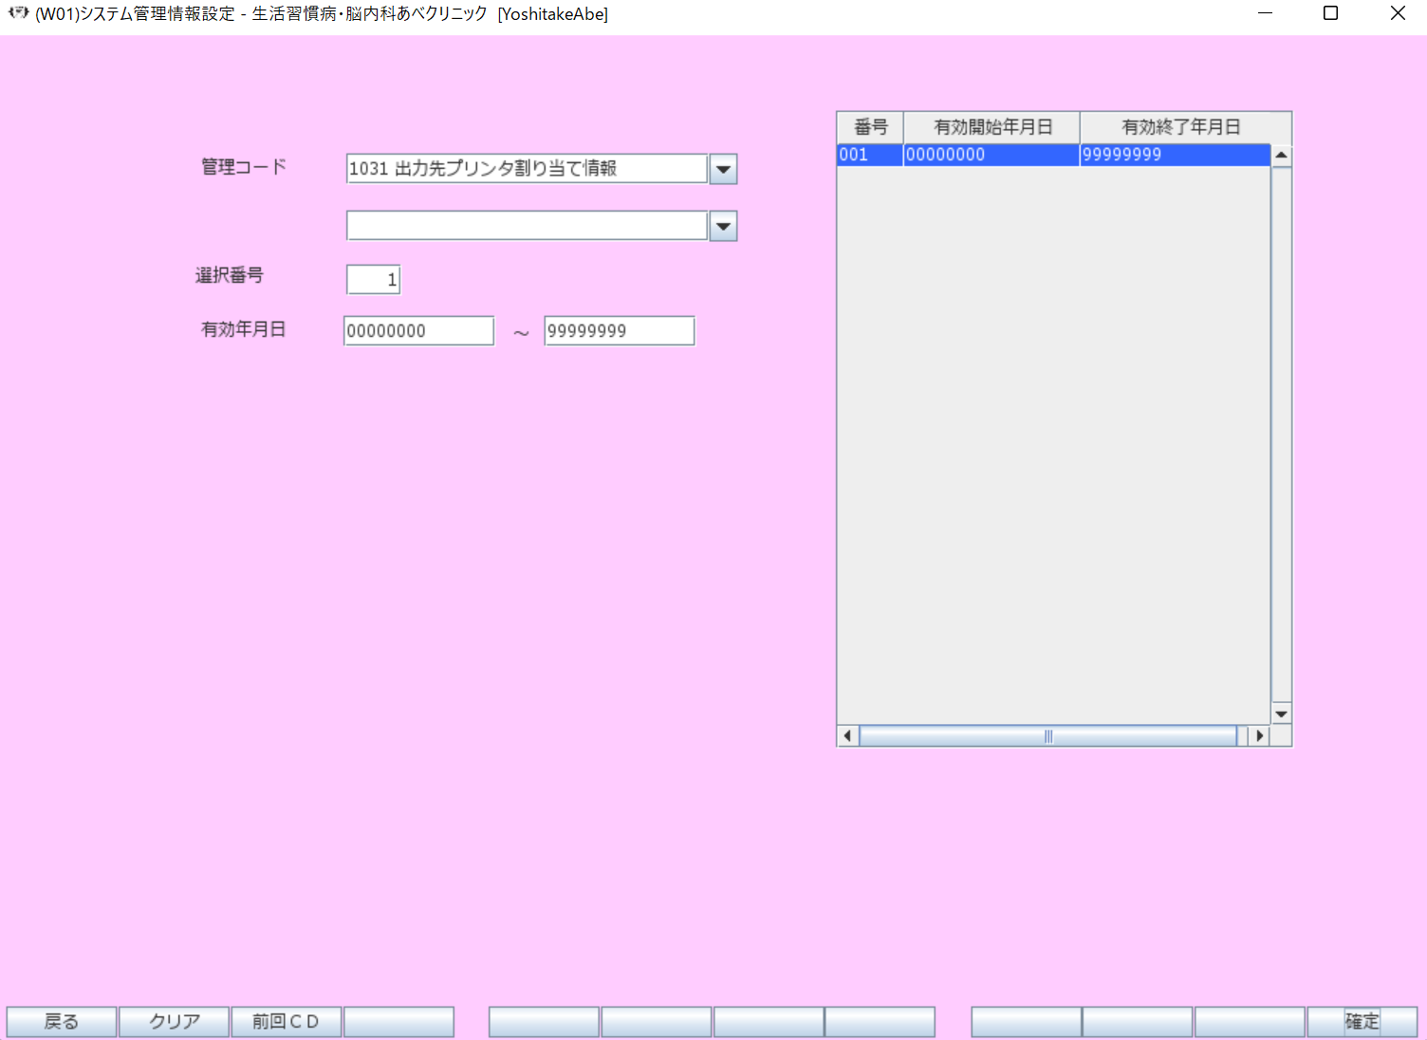
Task: Click the 戻る (Back) button
Action: click(x=62, y=1021)
